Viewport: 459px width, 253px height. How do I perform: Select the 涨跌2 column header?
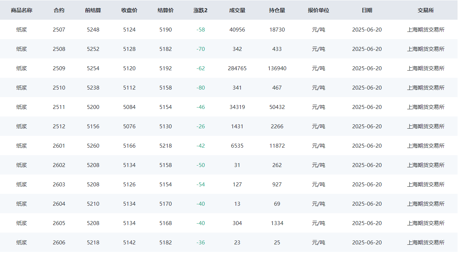pyautogui.click(x=201, y=10)
